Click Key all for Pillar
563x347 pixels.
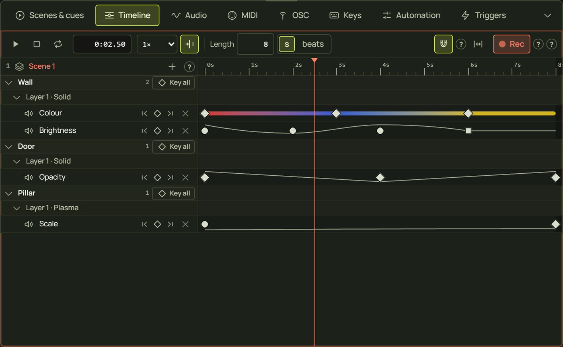[173, 193]
